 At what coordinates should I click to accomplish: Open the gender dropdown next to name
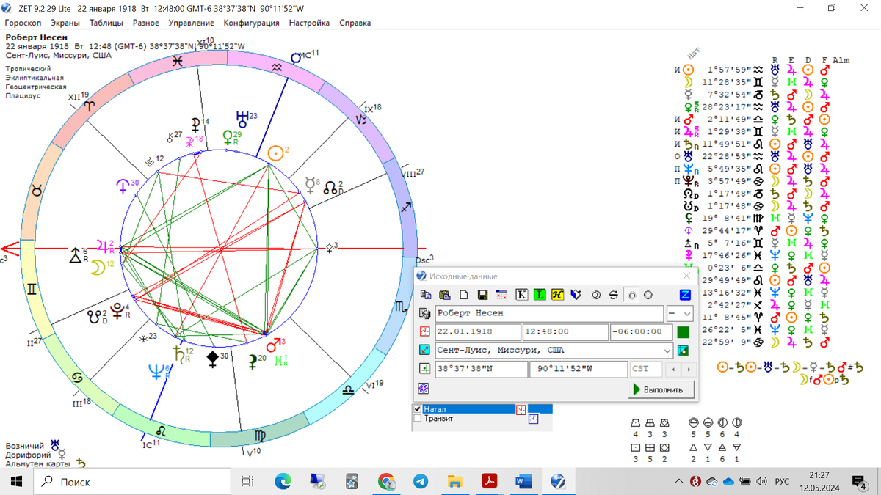(679, 313)
